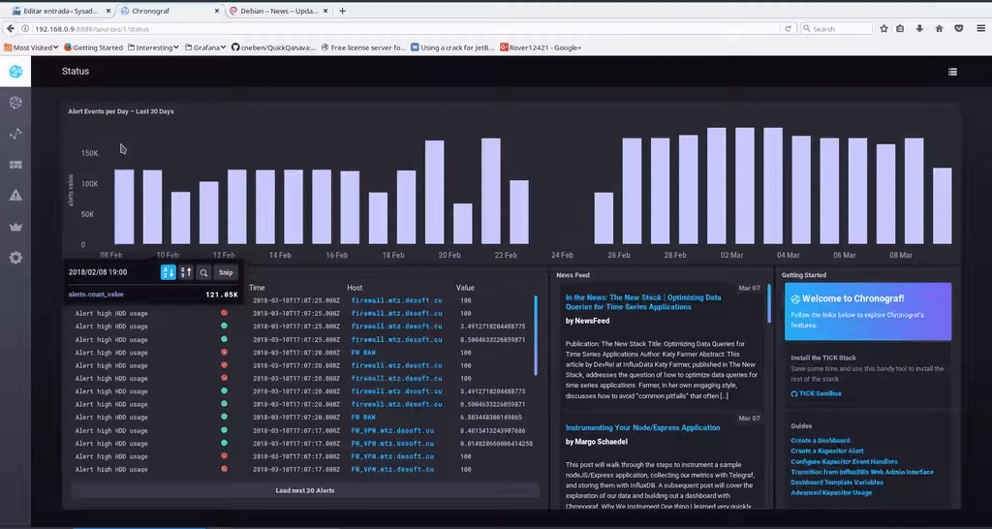Click the Load next 30 Alerts button
The width and height of the screenshot is (992, 529).
coord(305,490)
